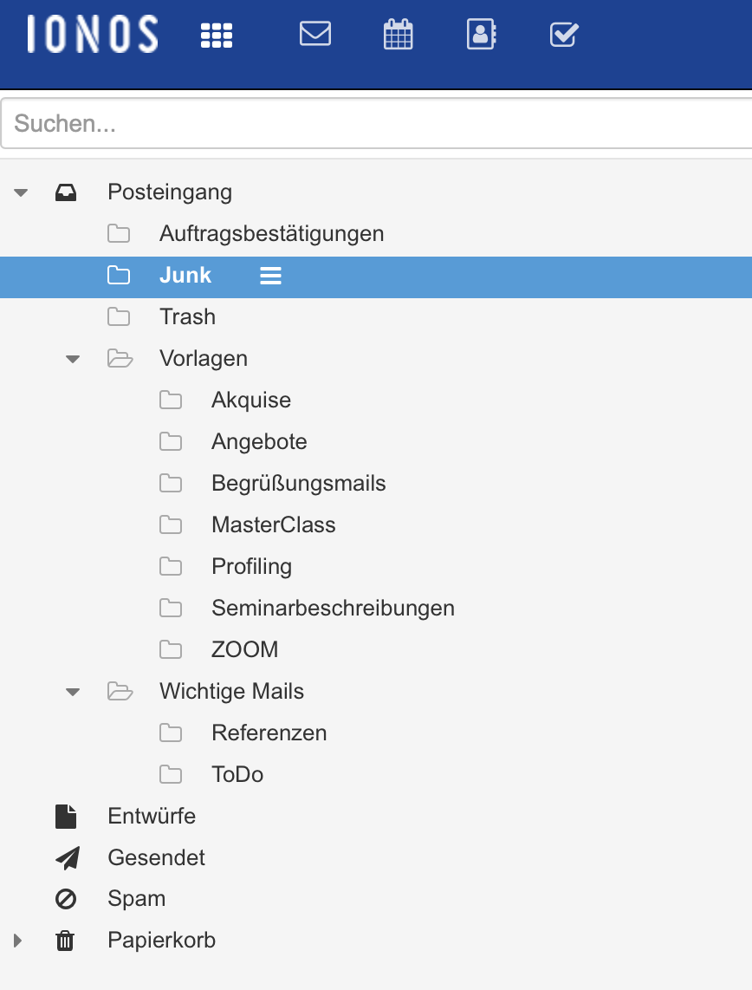Image resolution: width=752 pixels, height=990 pixels.
Task: Open the Tasks checkmark icon
Action: (x=564, y=35)
